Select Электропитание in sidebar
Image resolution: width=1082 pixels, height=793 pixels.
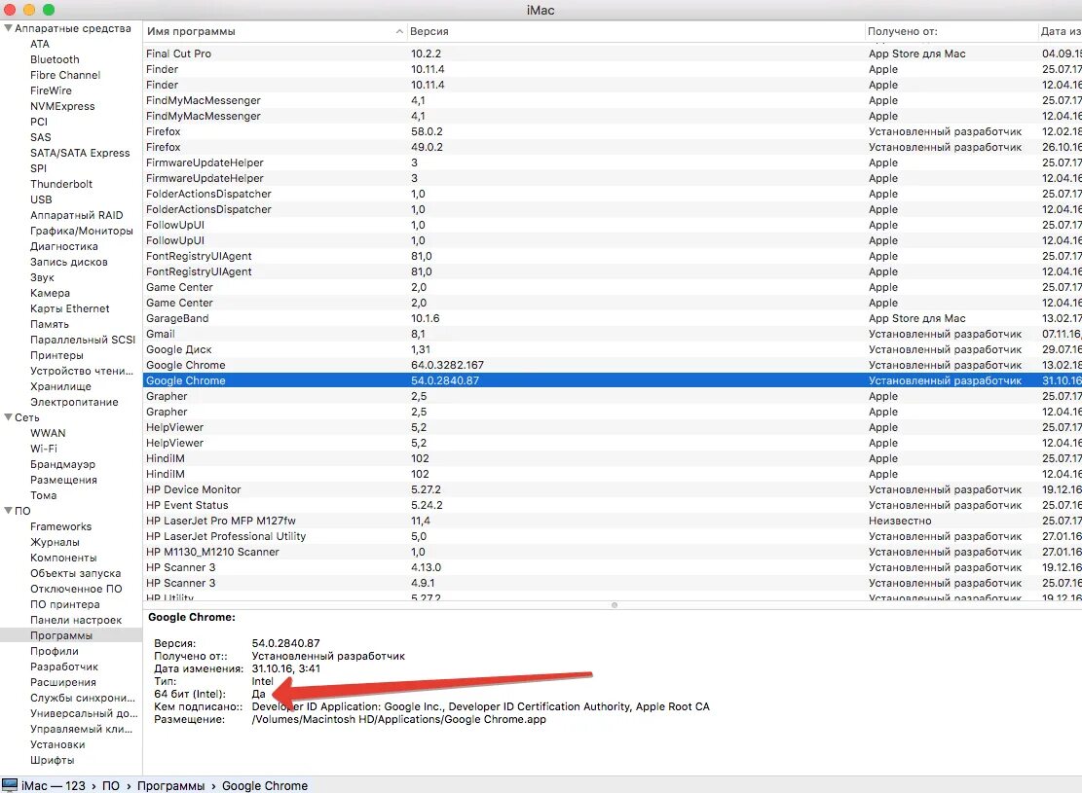pyautogui.click(x=74, y=402)
